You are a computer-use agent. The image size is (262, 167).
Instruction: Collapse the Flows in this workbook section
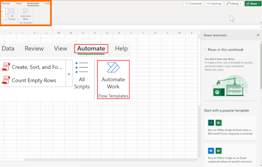205,49
